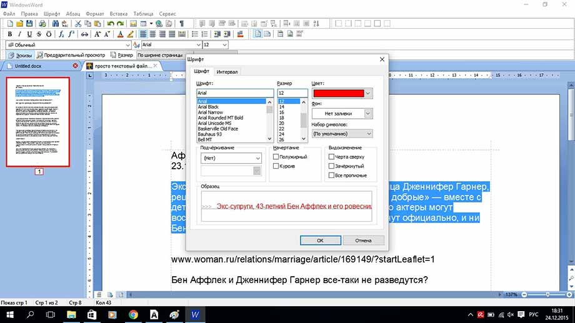Image resolution: width=575 pixels, height=323 pixels.
Task: Open the Набор символов dropdown
Action: click(342, 134)
